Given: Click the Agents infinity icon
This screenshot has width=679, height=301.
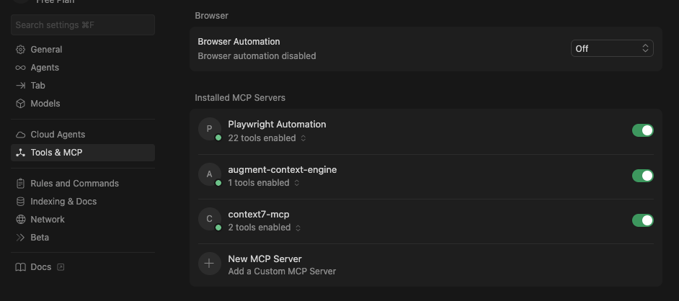Looking at the screenshot, I should tap(20, 68).
